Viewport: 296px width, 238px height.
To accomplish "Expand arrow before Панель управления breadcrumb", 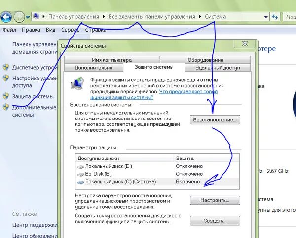I will pos(43,17).
